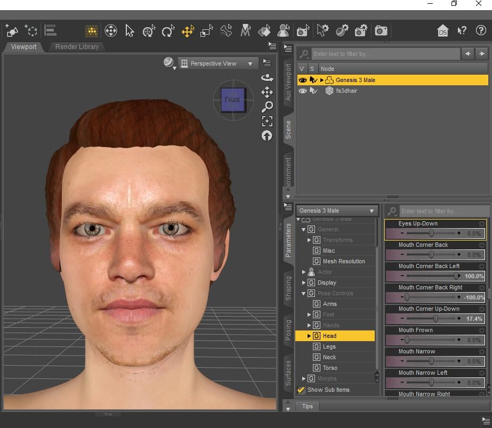Image resolution: width=492 pixels, height=428 pixels.
Task: Toggle visibility eye for fs3dhair
Action: (302, 91)
